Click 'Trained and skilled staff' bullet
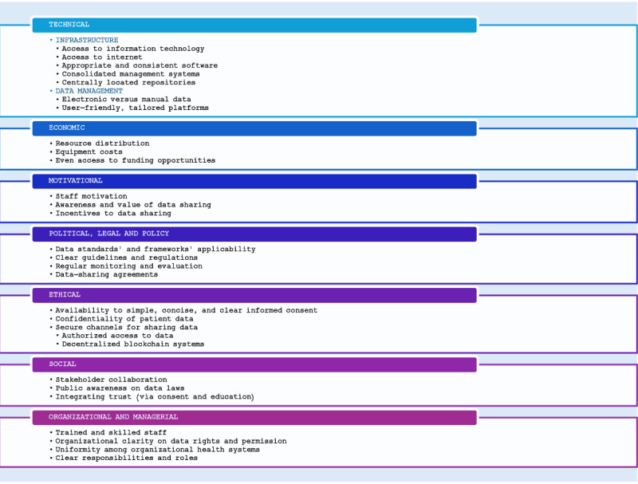The image size is (638, 484). (x=111, y=432)
